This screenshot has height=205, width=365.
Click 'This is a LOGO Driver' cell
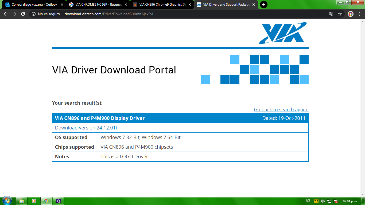click(203, 157)
